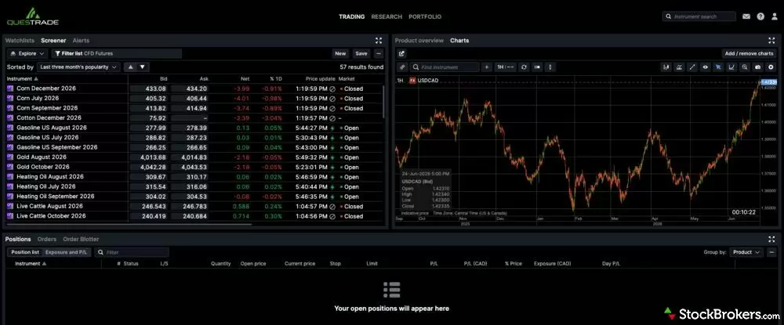This screenshot has height=325, width=784.
Task: Click the Screener minus collapse button
Action: tap(379, 53)
